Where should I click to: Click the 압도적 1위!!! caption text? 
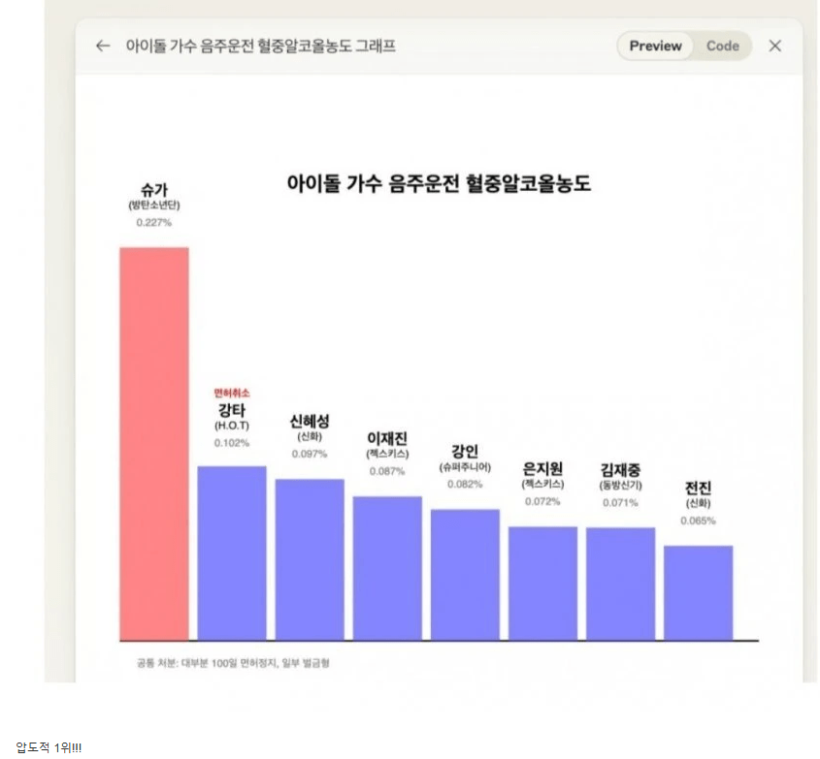(49, 746)
